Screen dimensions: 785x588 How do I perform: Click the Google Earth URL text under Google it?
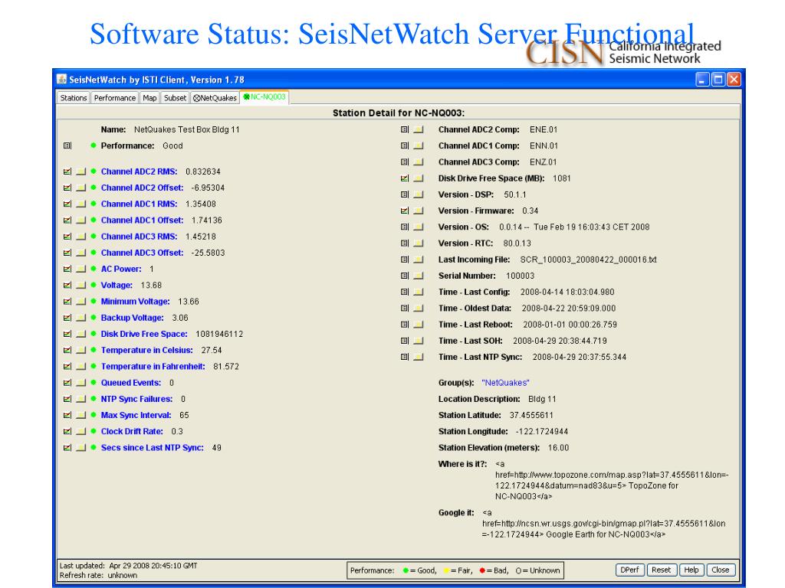pos(604,524)
